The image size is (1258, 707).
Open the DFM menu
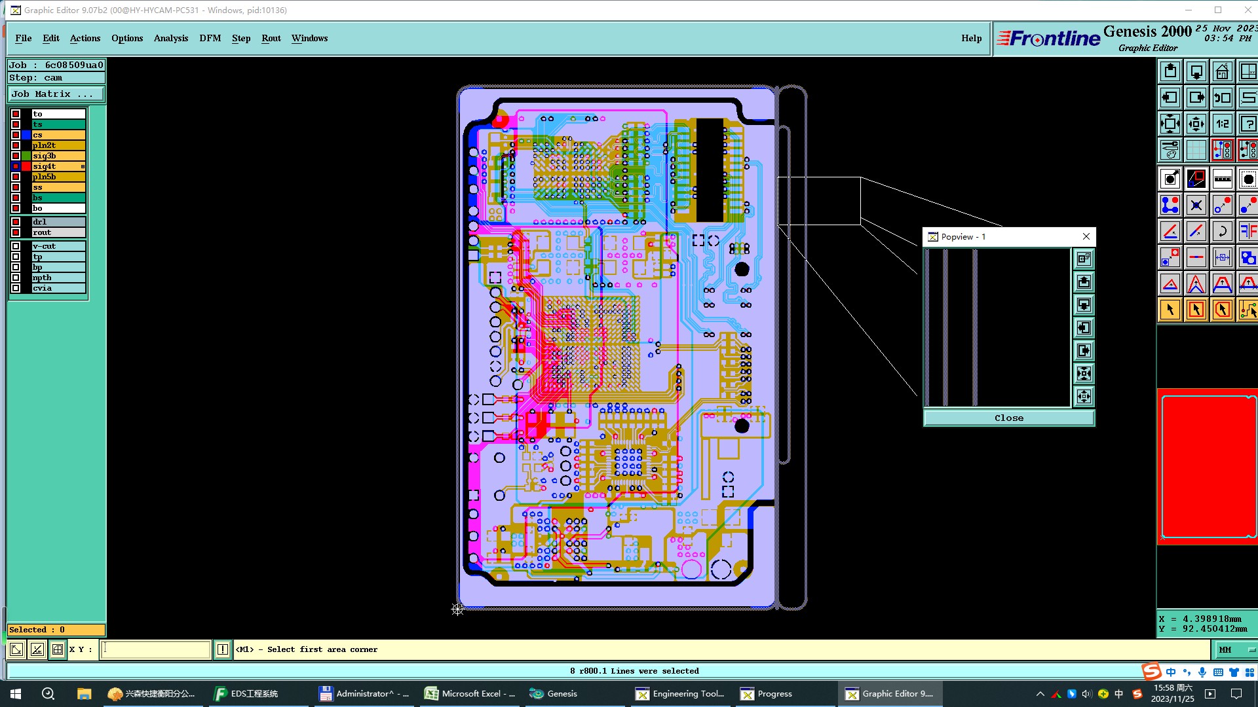click(x=210, y=38)
